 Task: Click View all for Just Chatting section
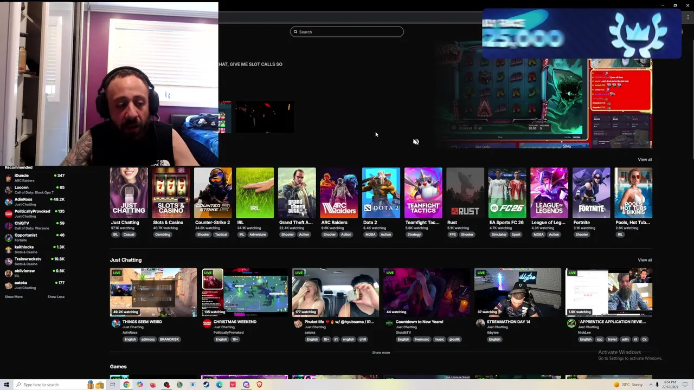(x=645, y=260)
